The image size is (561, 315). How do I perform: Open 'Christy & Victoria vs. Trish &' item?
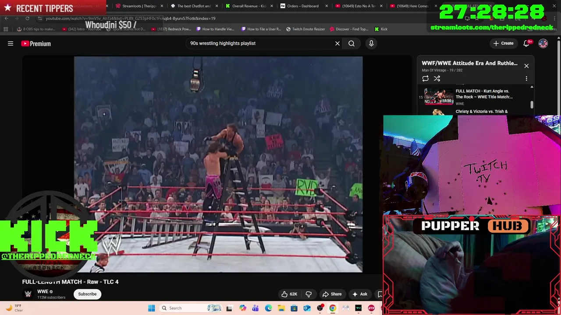coord(482,112)
